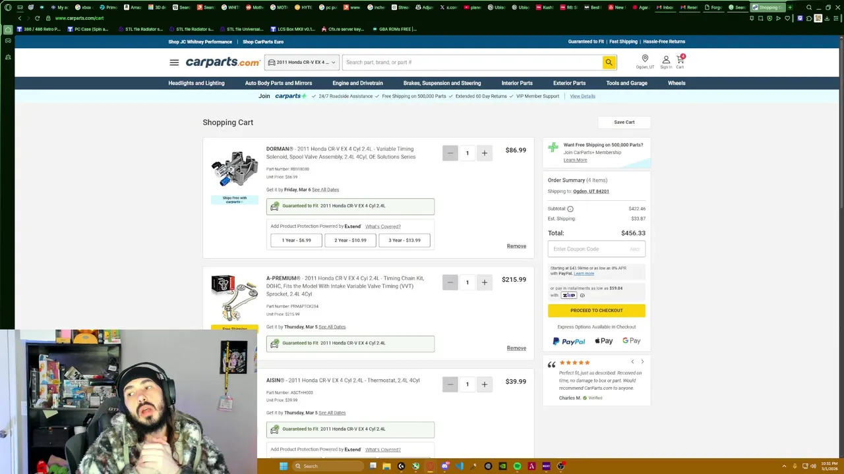Screen dimensions: 844x474
Task: Click the Enter Coupon Code field
Action: 597,249
